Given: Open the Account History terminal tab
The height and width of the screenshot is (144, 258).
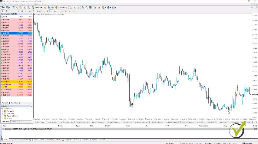Looking at the screenshot, I should pyautogui.click(x=25, y=140).
